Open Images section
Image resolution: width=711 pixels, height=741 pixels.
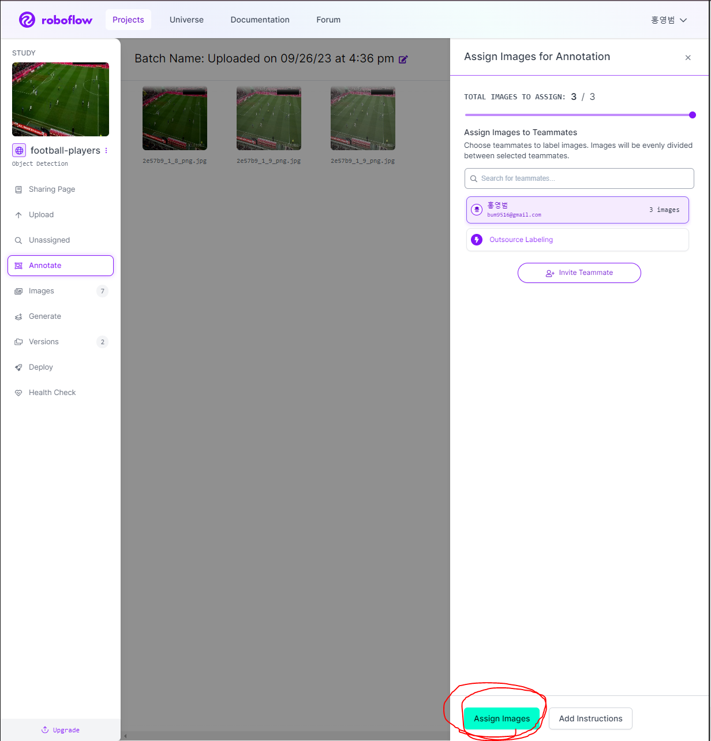tap(61, 291)
